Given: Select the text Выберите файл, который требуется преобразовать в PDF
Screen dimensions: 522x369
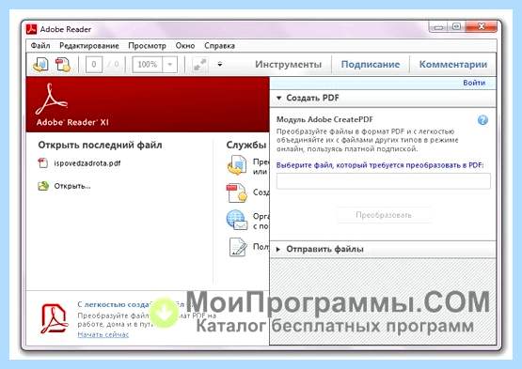Looking at the screenshot, I should (x=380, y=165).
